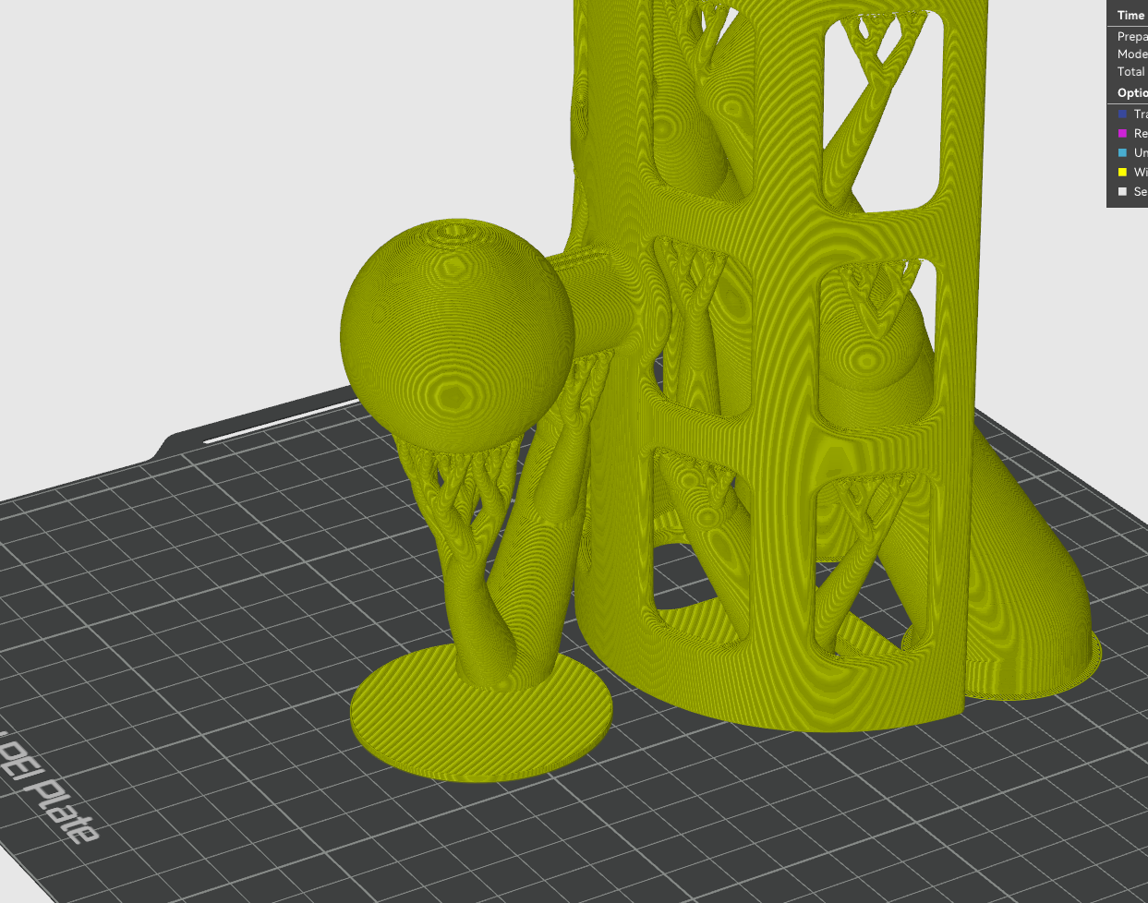Click the "Re" option label

point(1141,133)
